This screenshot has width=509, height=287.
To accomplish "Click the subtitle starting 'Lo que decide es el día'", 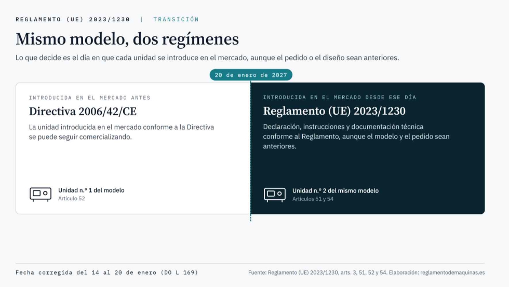I will click(207, 58).
